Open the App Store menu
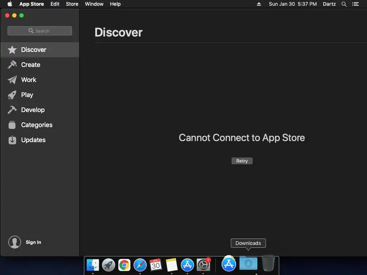Image resolution: width=367 pixels, height=275 pixels. point(32,4)
